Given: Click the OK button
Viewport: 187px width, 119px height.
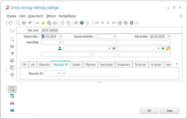Looking at the screenshot, I should pos(149,111).
